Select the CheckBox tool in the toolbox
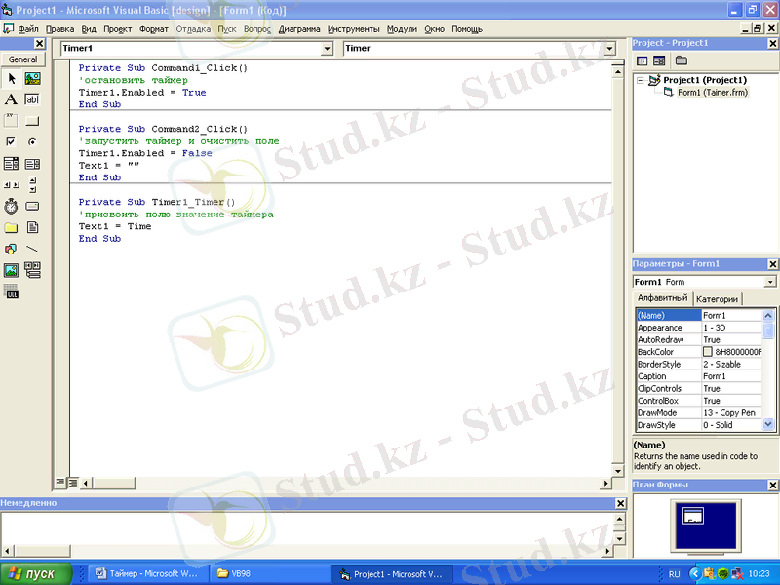 click(x=11, y=142)
